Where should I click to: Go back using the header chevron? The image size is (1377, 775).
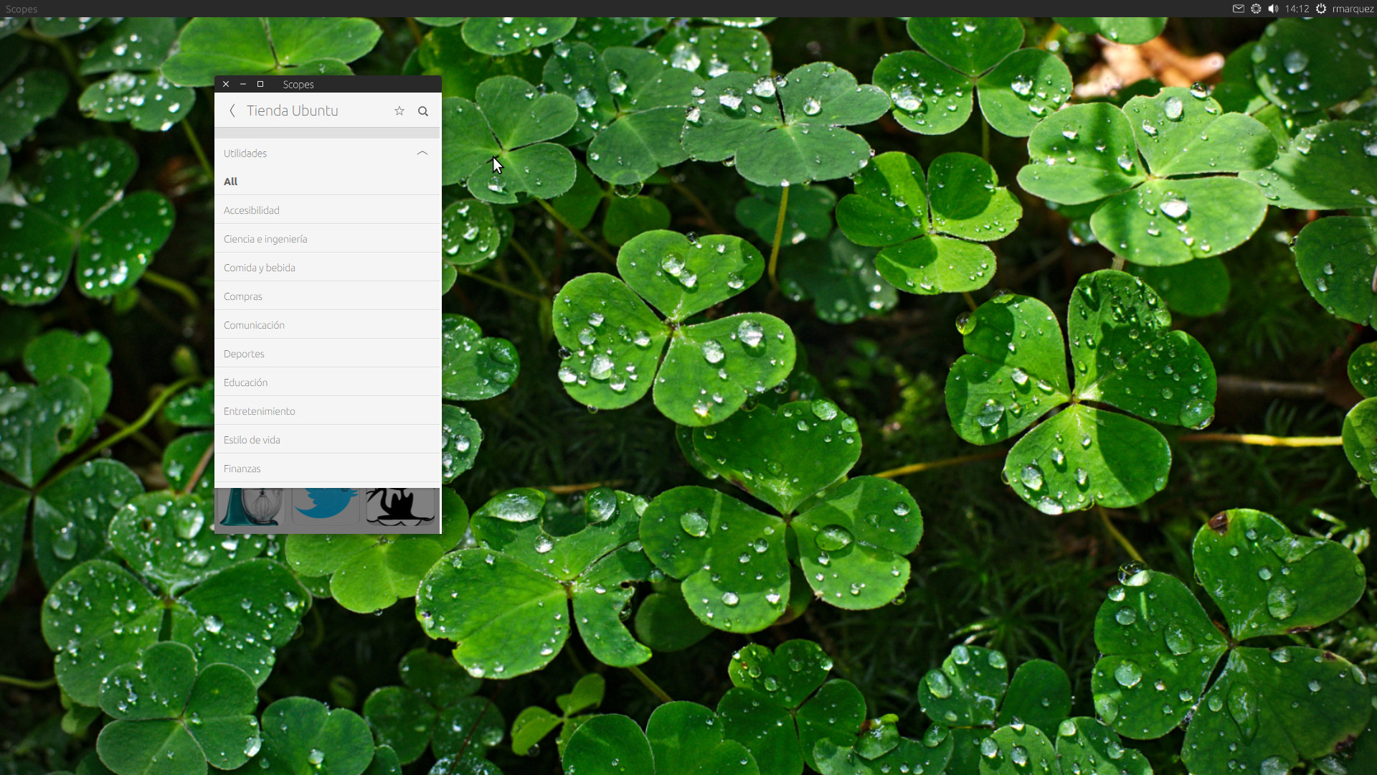(232, 111)
